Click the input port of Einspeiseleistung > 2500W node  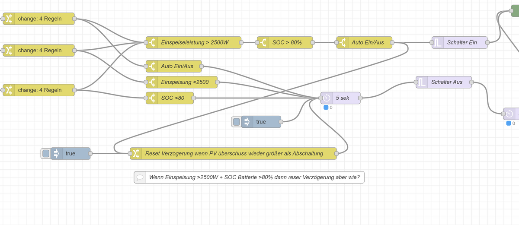click(146, 43)
